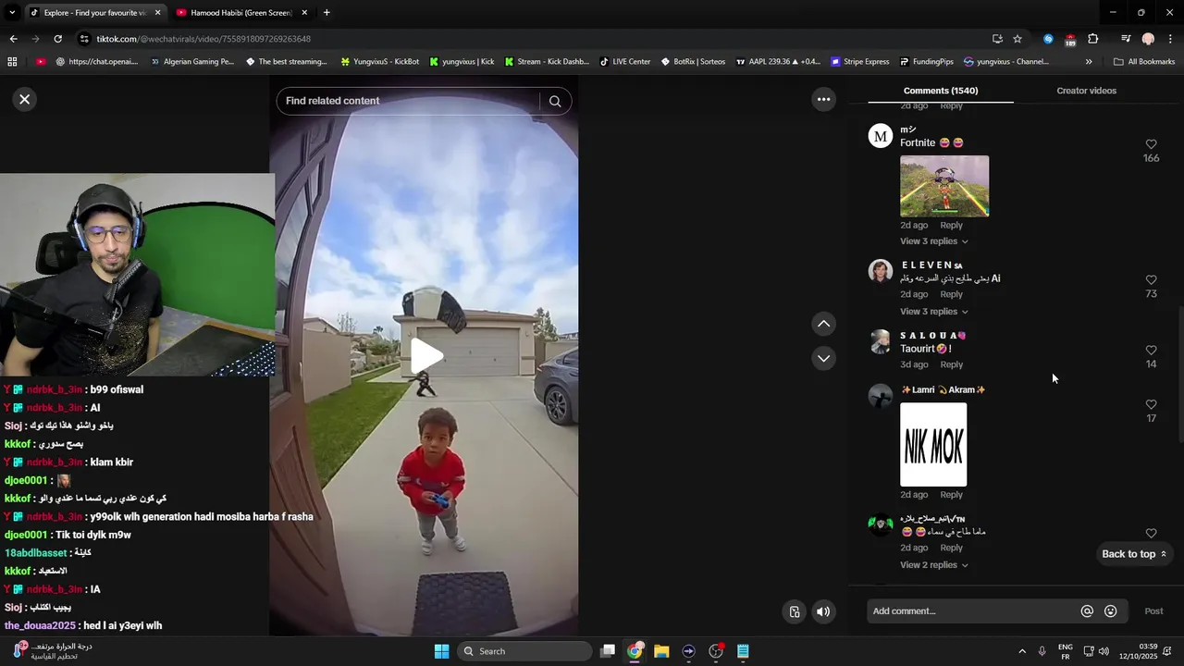The width and height of the screenshot is (1184, 666).
Task: Toggle the auto-scroll icon beside the volume
Action: pyautogui.click(x=794, y=611)
